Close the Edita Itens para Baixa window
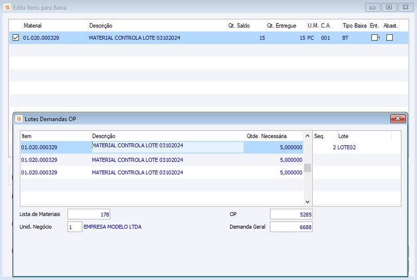This screenshot has height=280, width=417. tap(406, 7)
